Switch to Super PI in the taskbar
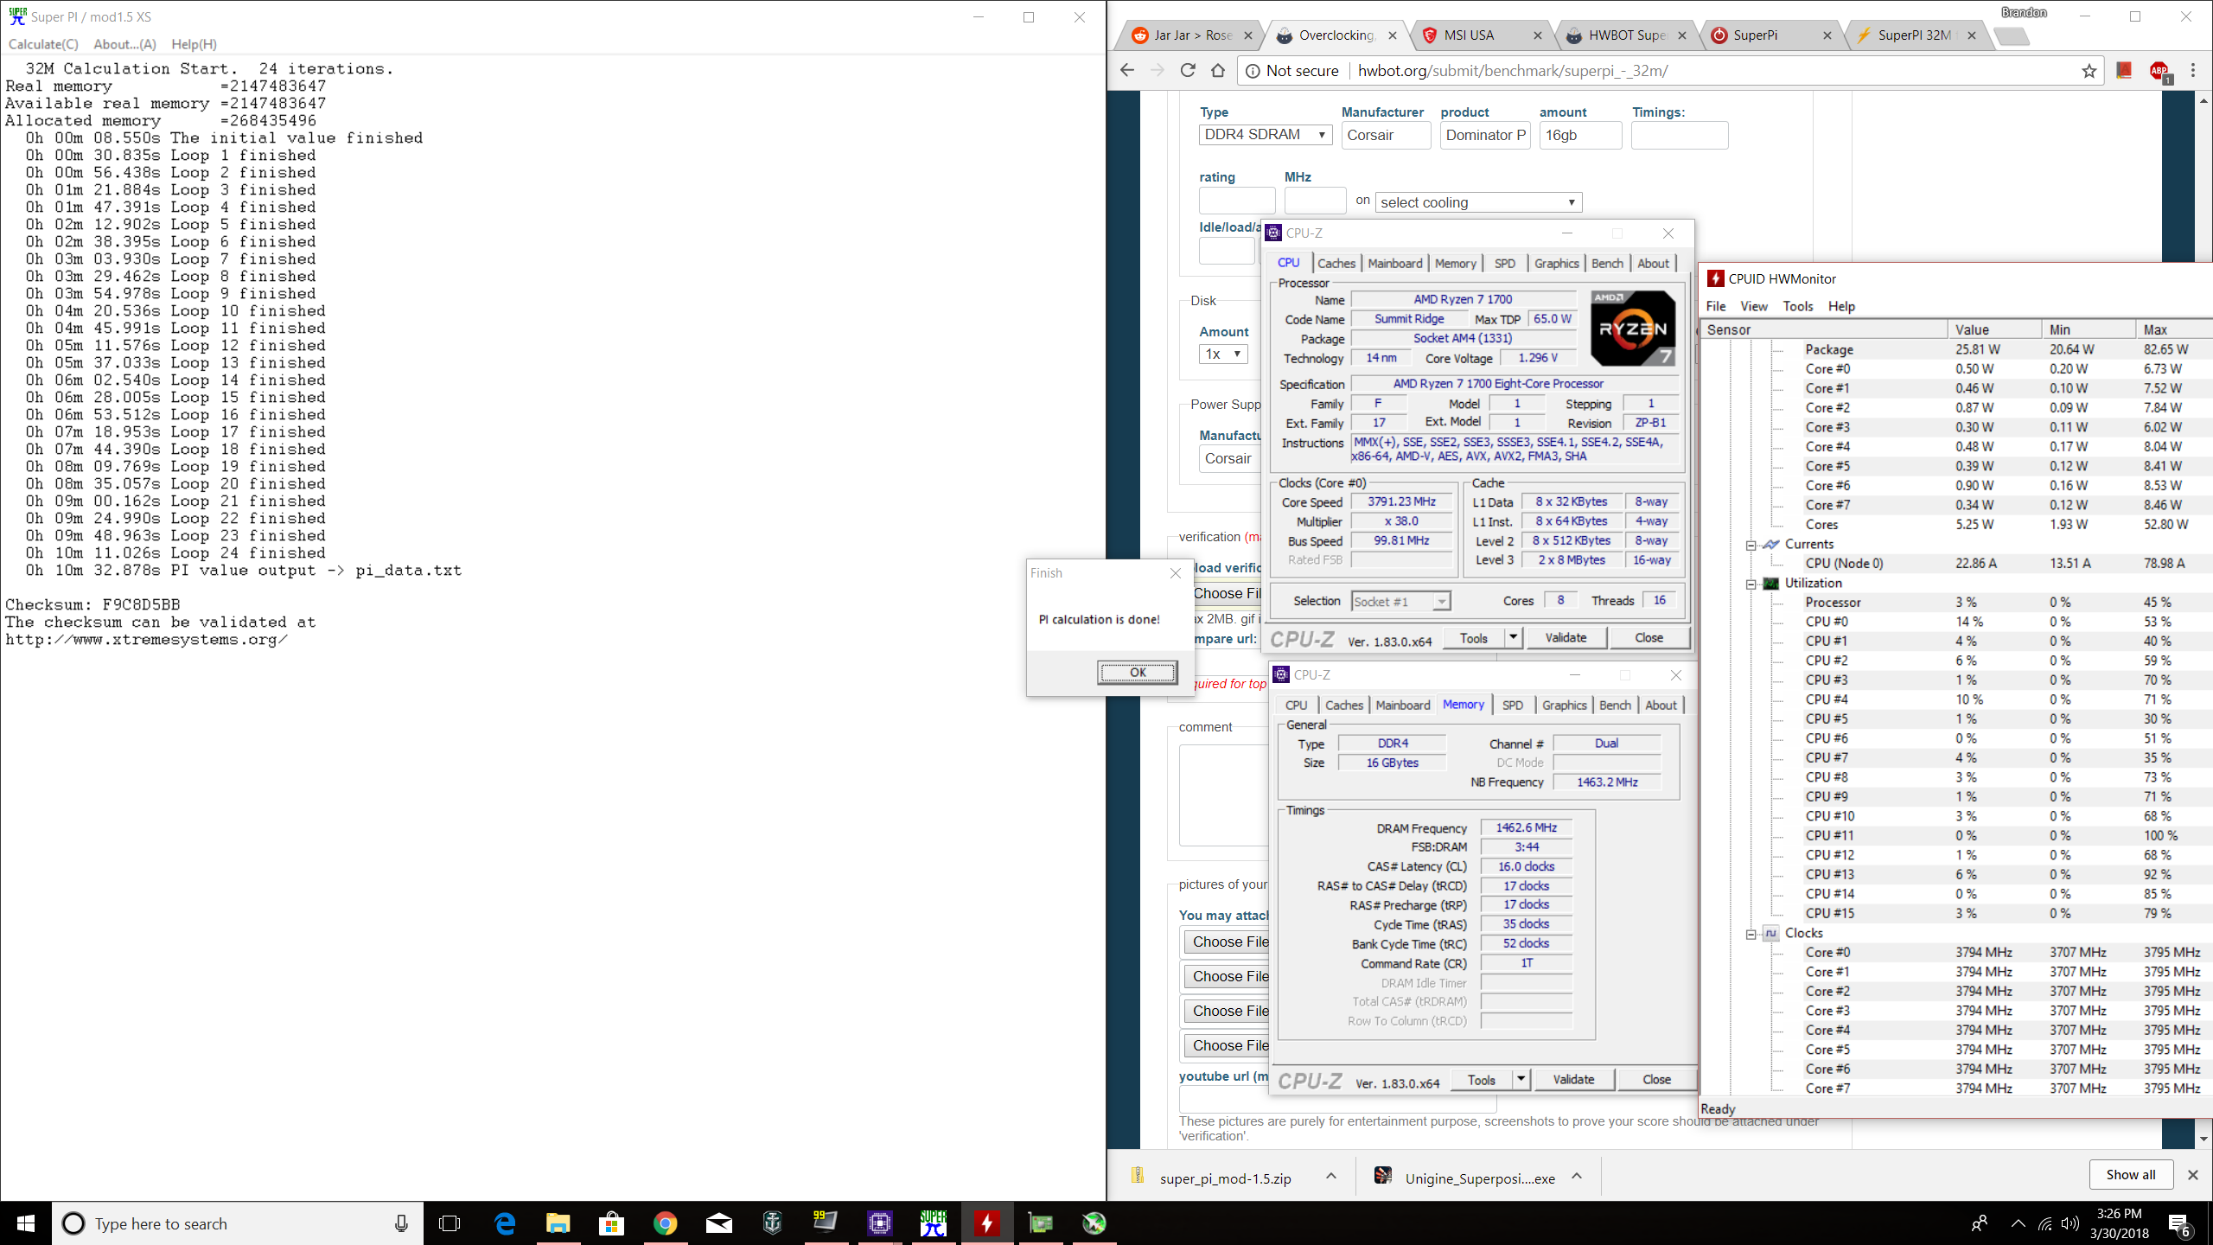The width and height of the screenshot is (2213, 1245). coord(933,1223)
